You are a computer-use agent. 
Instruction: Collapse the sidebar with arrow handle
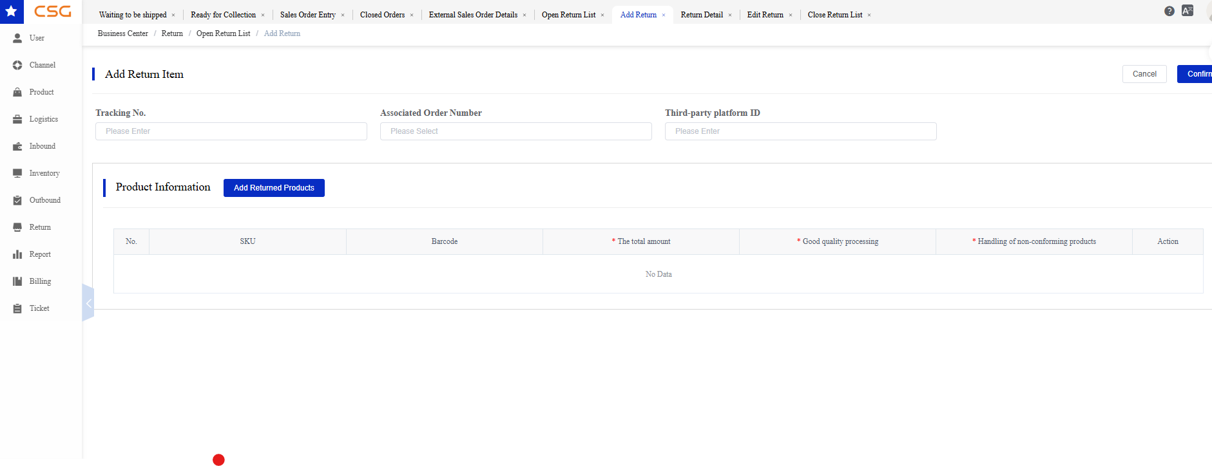(88, 303)
